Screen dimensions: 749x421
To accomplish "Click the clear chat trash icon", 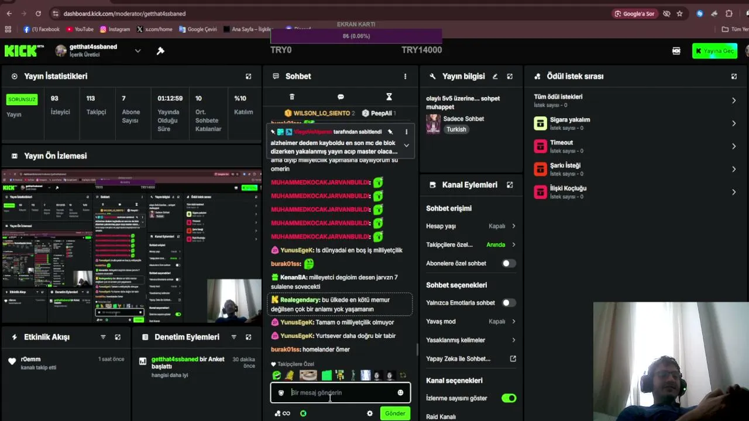I will (x=292, y=97).
